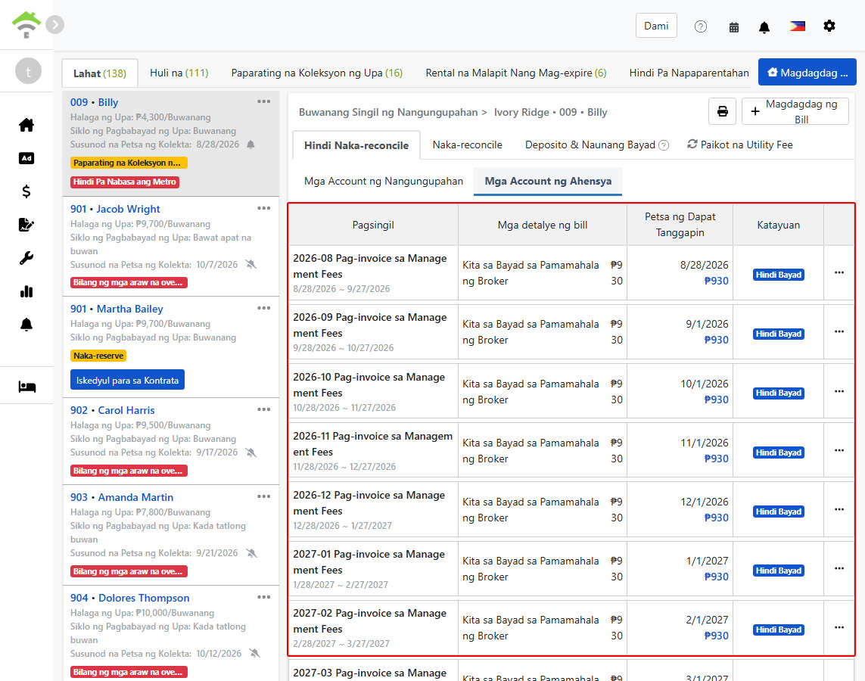This screenshot has height=681, width=865.
Task: Print with the printer icon button
Action: 722,111
